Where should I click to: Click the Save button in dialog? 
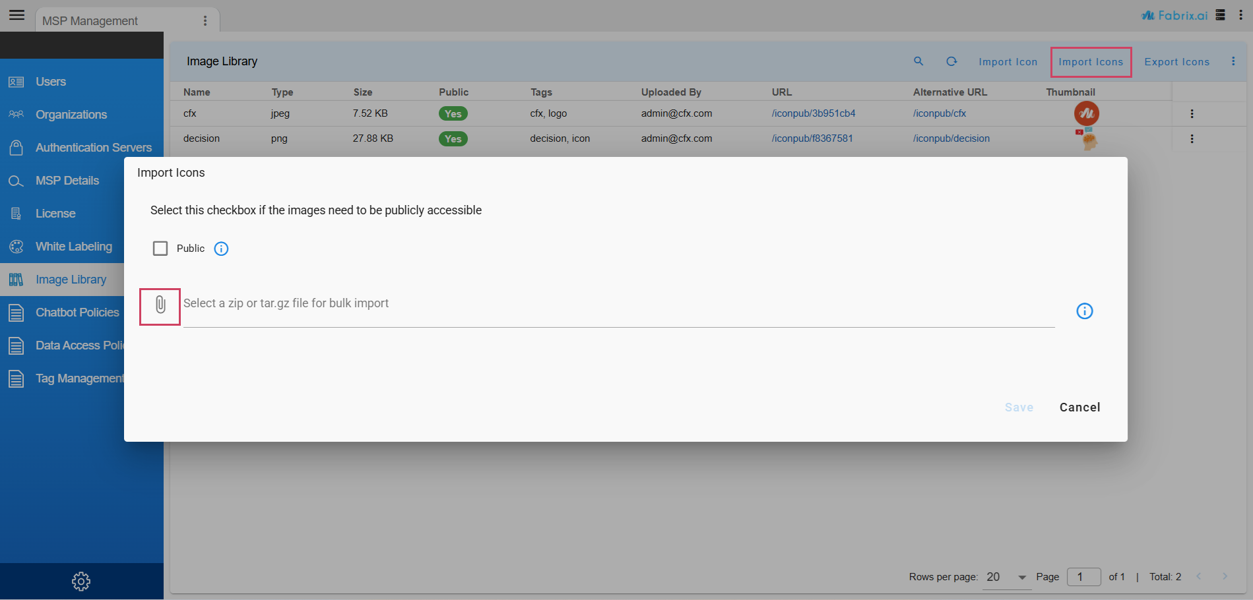[x=1019, y=407]
